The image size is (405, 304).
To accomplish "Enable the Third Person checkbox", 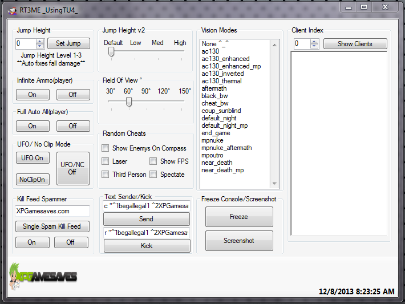I will [x=106, y=175].
